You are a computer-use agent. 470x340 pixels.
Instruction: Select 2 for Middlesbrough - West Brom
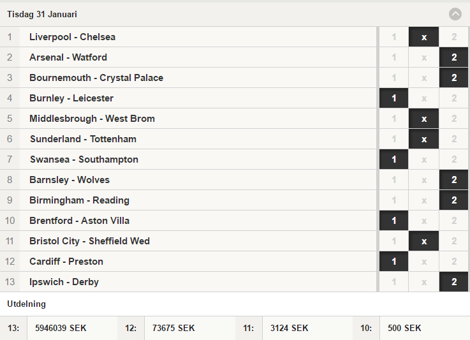click(x=454, y=119)
